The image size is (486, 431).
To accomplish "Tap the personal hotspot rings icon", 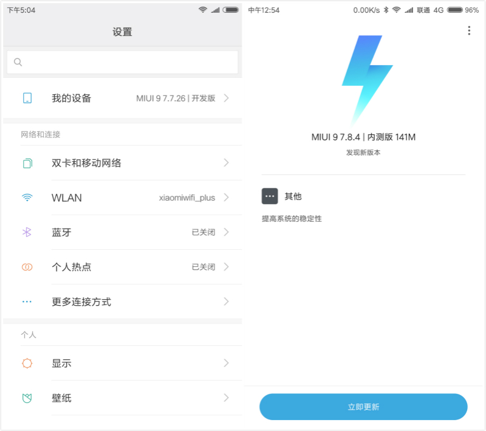I will (x=27, y=267).
